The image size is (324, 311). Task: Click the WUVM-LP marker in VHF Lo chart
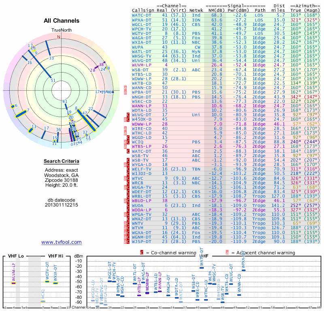point(14,283)
